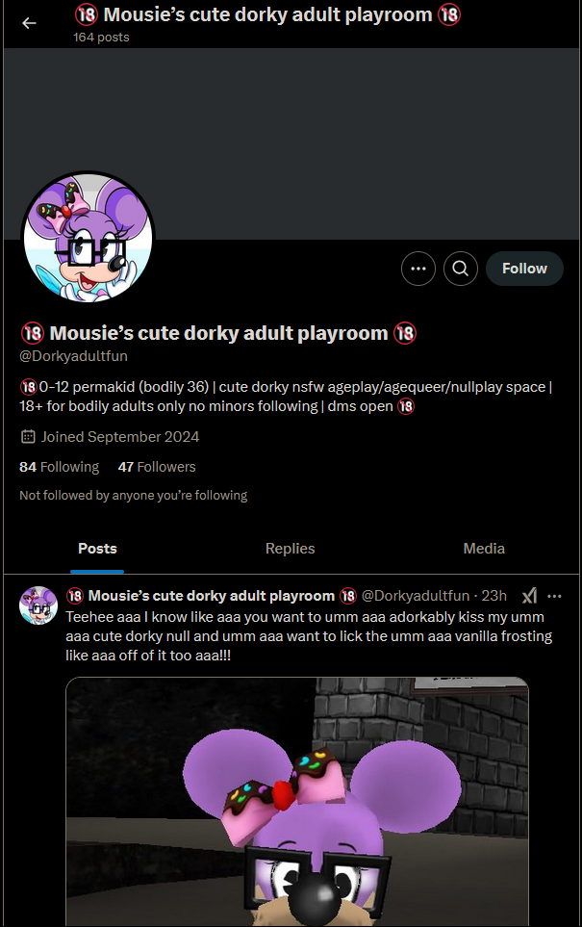This screenshot has height=927, width=582.
Task: View the 47 Followers list
Action: (x=157, y=467)
